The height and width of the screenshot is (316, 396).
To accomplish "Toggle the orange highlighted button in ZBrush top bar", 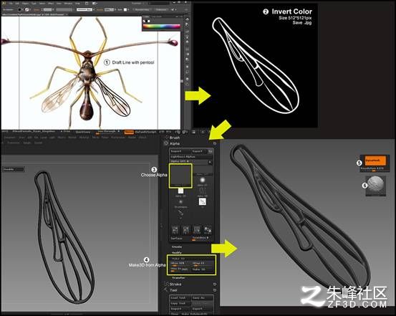I will coord(129,133).
